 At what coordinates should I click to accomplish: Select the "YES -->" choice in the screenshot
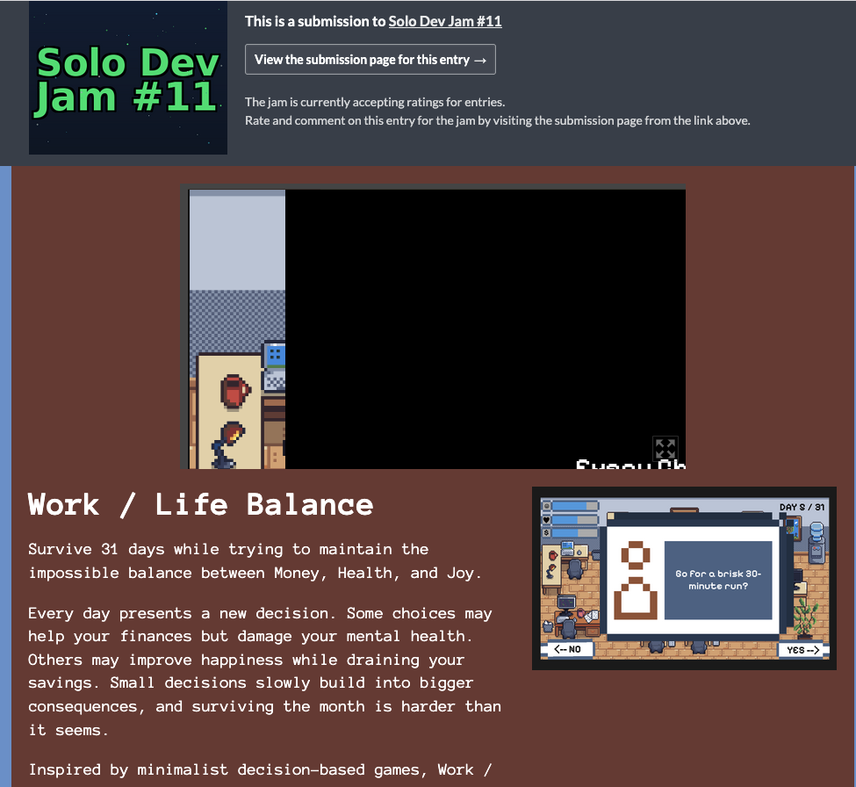coord(802,650)
